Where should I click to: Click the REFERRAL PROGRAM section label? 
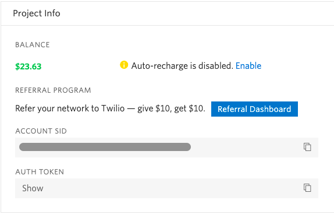coord(53,90)
